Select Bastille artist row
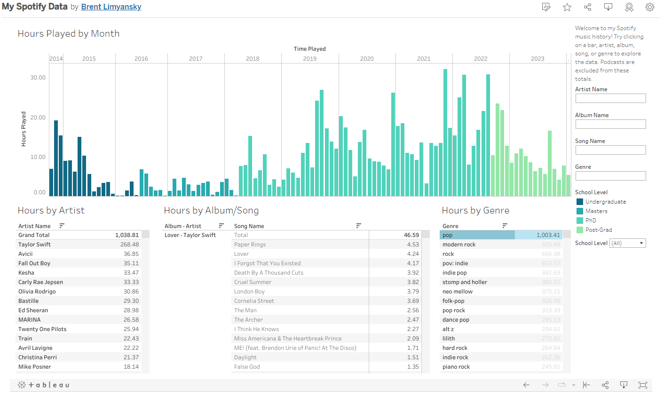 79,301
